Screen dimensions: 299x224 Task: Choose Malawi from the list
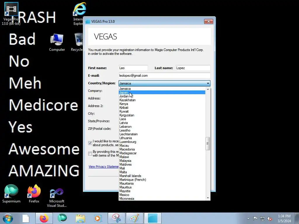click(162, 157)
